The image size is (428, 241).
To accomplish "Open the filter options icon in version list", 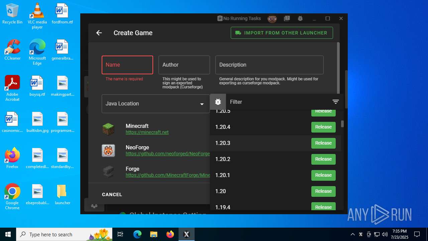I will pos(336,102).
